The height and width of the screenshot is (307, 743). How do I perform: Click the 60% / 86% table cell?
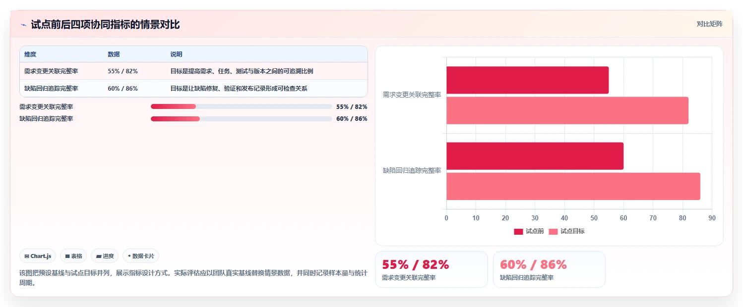click(x=123, y=89)
